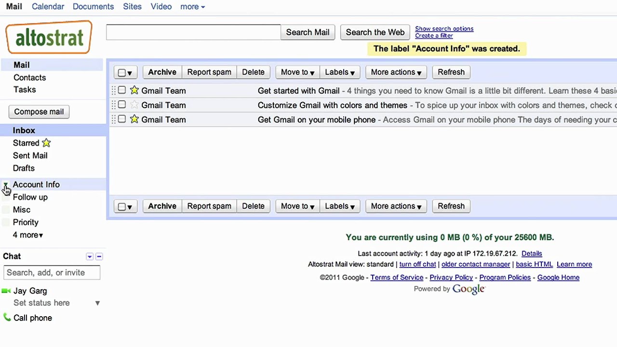Open the Inbox folder

[x=24, y=131]
